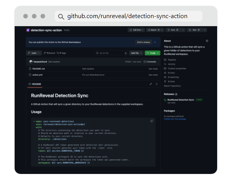Expand the Star lists dropdown arrow
The height and width of the screenshot is (182, 231).
tap(204, 30)
